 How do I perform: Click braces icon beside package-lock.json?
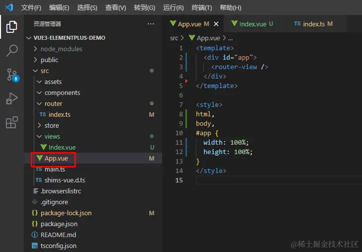(35, 213)
